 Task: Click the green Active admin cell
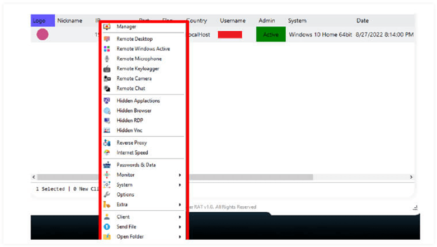pos(270,35)
